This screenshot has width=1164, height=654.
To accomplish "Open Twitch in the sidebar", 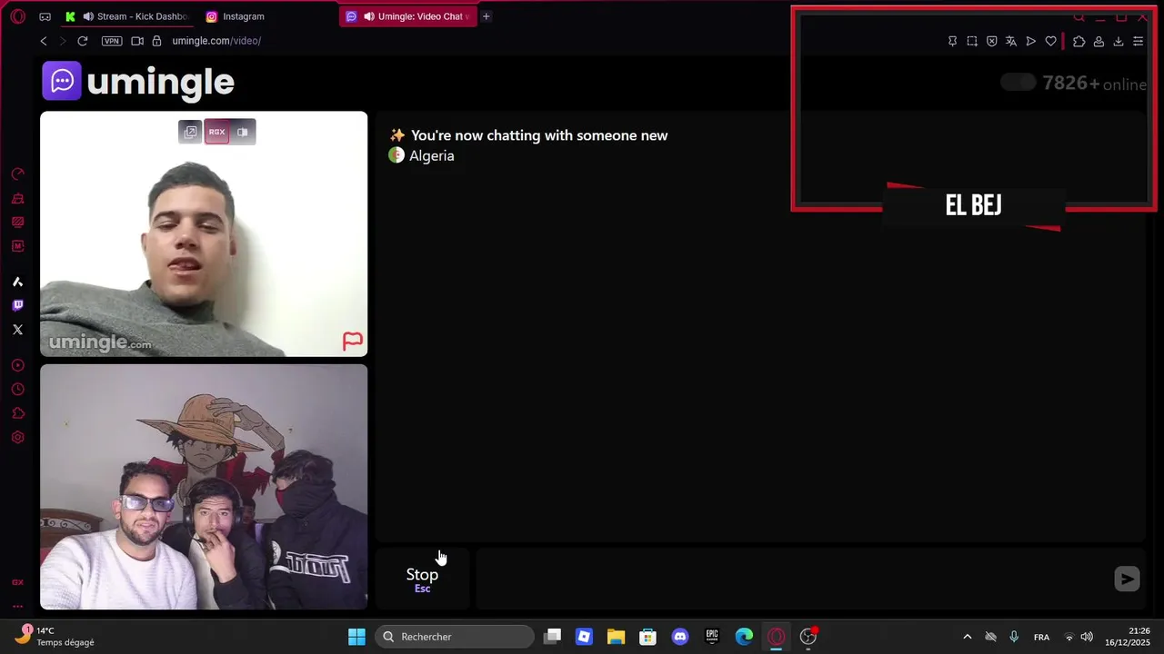I will [17, 305].
